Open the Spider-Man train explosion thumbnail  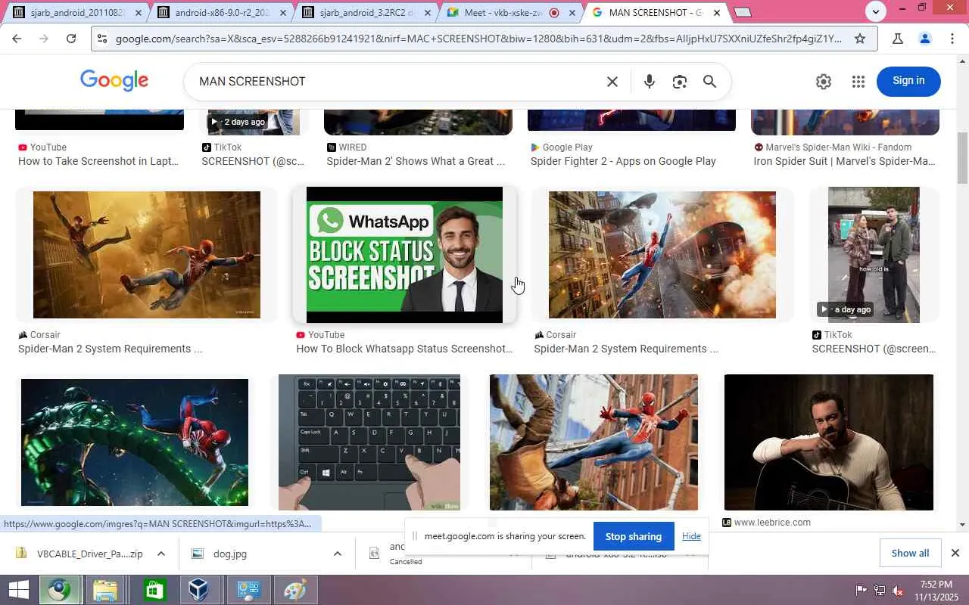[x=662, y=255]
